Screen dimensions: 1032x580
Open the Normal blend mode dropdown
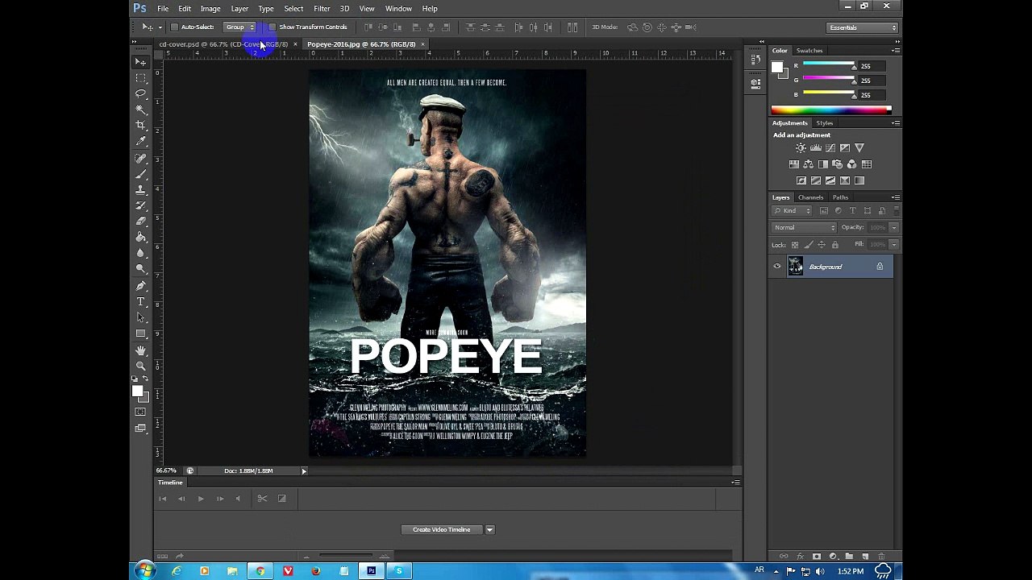(x=805, y=228)
